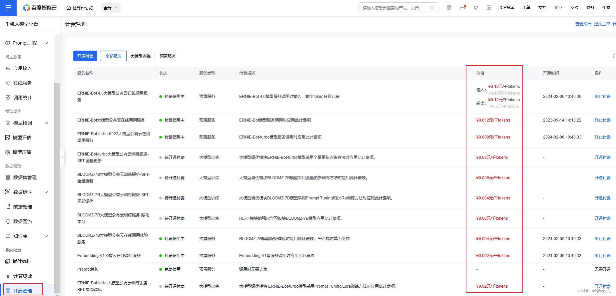Click 开通付费 for BLOOMZ-7B SFT-全量更新 row
616x296 pixels.
pyautogui.click(x=603, y=178)
